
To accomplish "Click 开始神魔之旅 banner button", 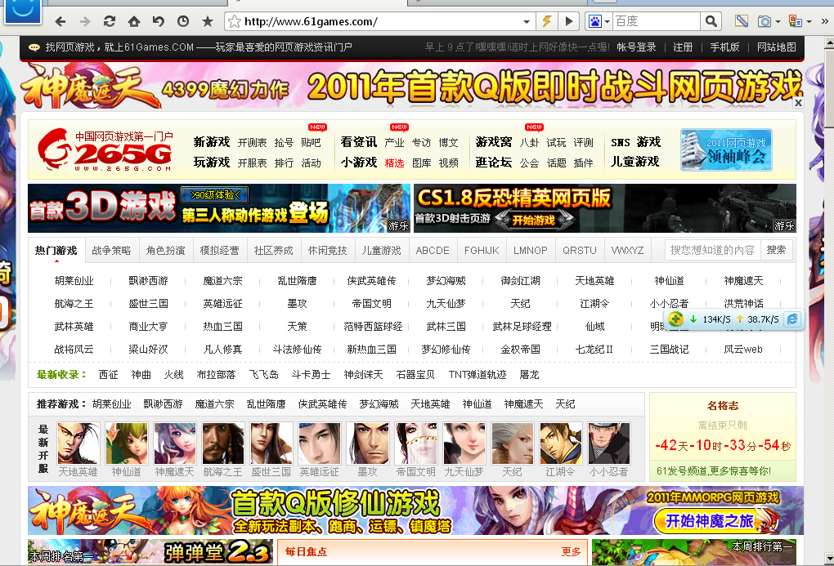I will click(710, 521).
